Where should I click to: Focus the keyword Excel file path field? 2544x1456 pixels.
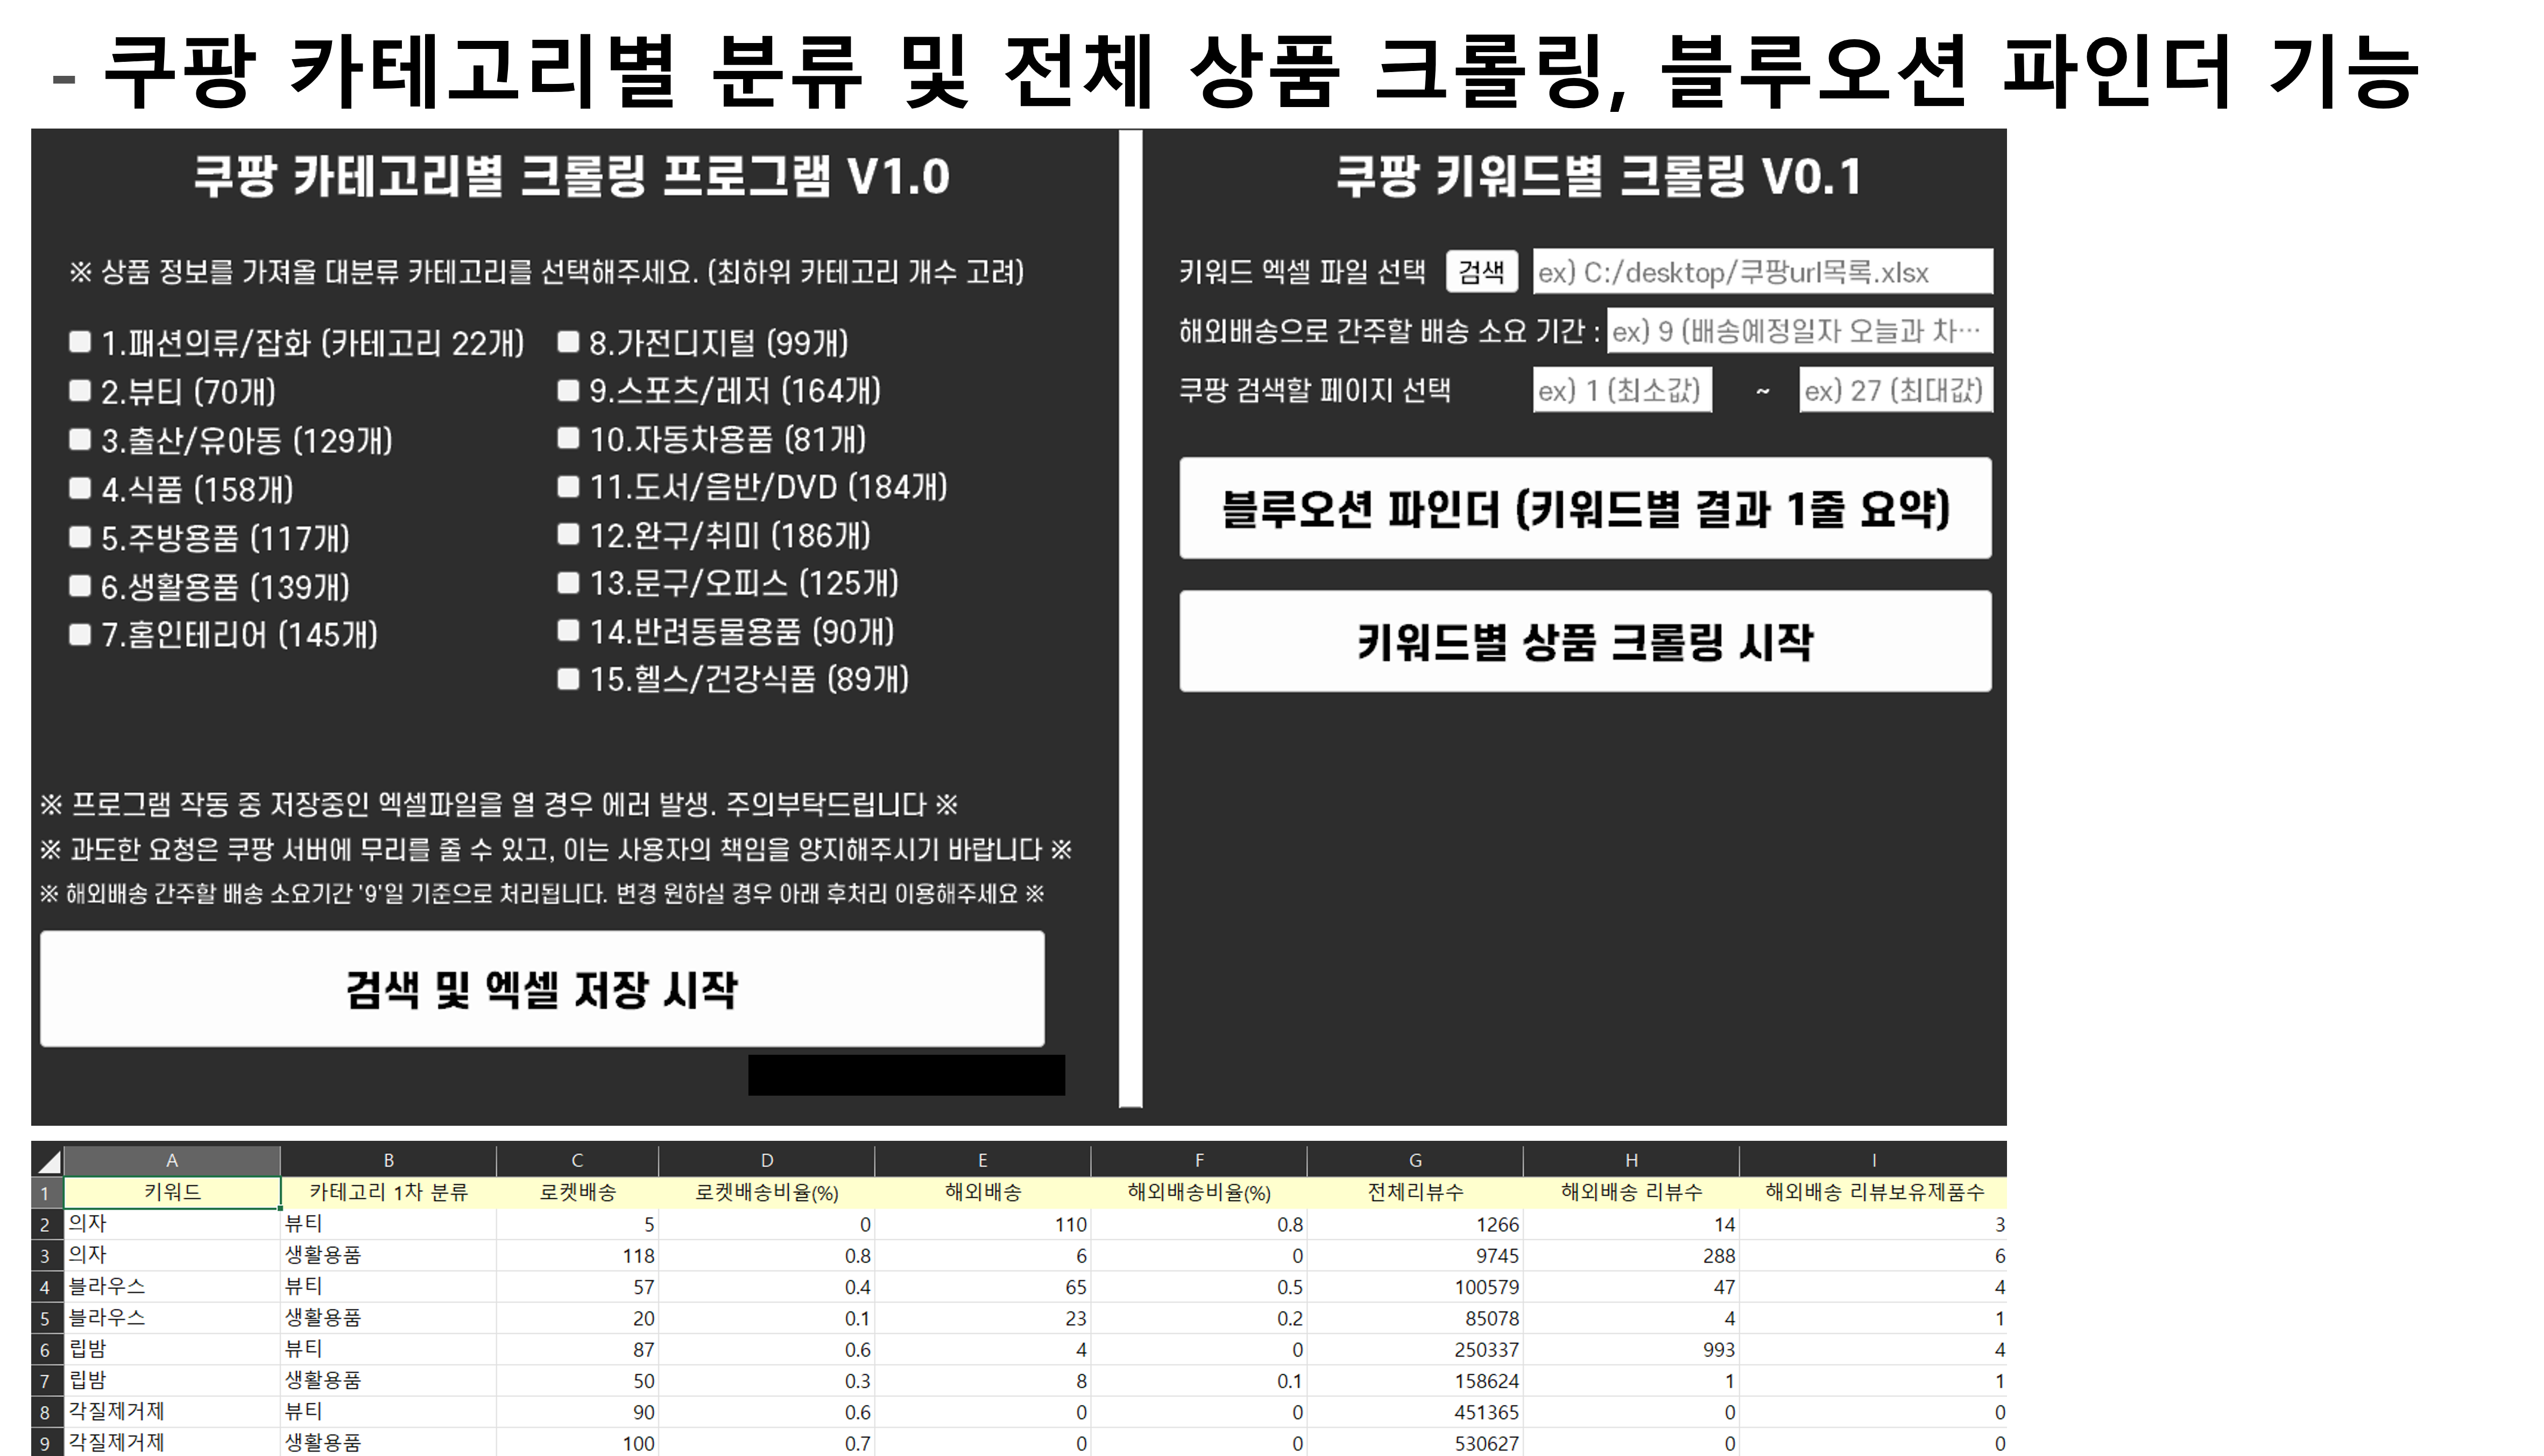(1762, 272)
